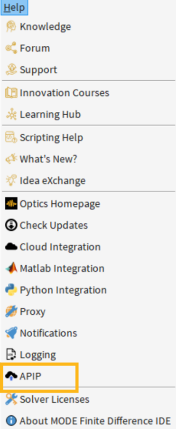Open the Help menu header

pyautogui.click(x=14, y=8)
